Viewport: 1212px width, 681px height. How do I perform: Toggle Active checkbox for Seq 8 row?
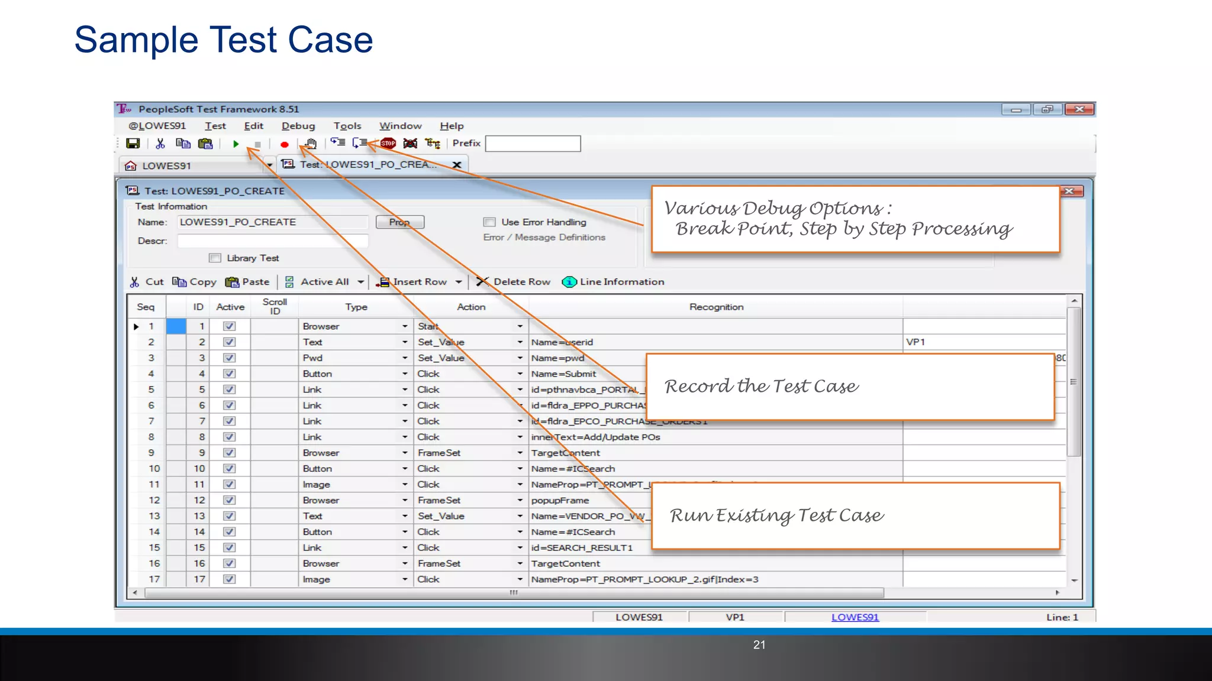[x=230, y=437]
